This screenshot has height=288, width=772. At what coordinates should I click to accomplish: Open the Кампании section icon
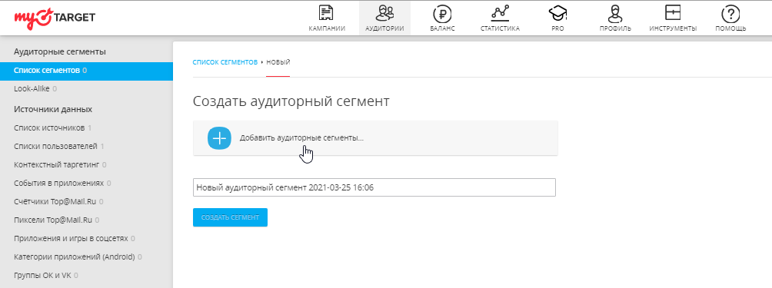click(327, 13)
